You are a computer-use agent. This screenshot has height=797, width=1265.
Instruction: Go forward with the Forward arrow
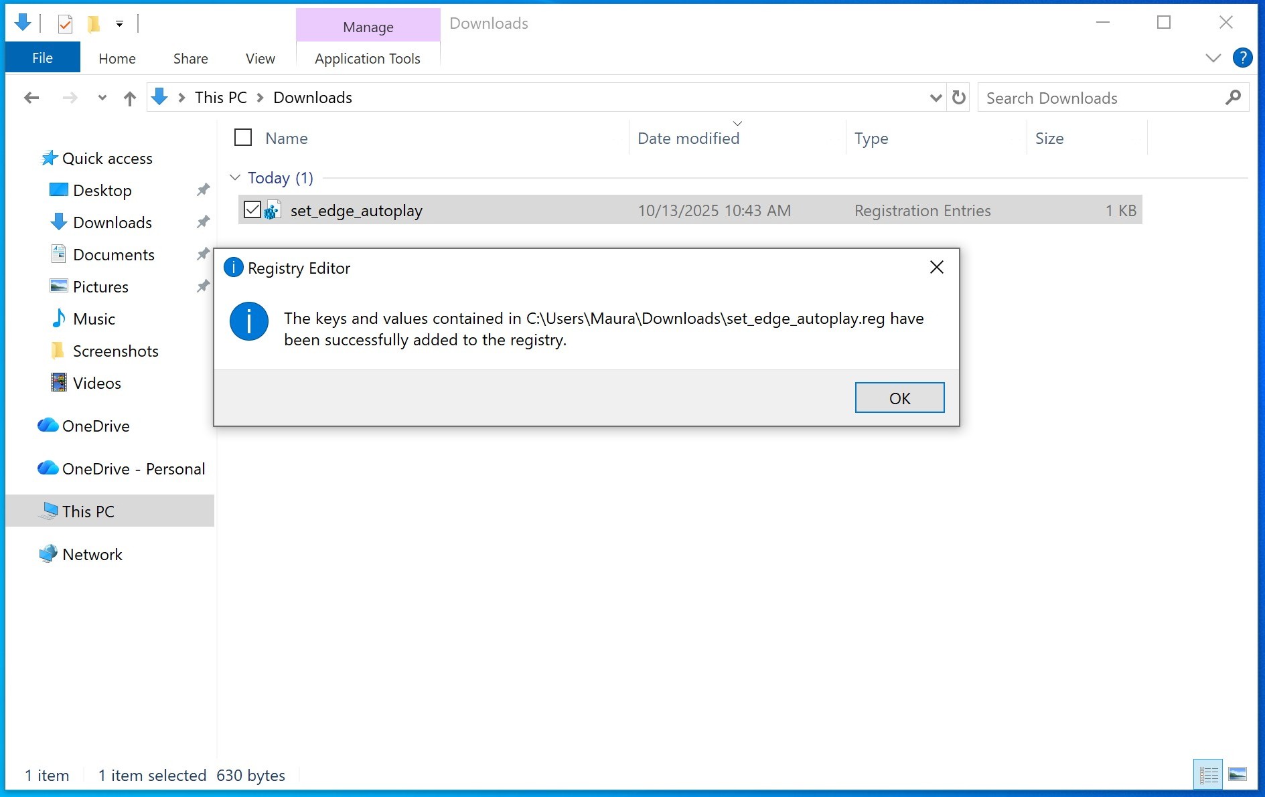coord(70,98)
